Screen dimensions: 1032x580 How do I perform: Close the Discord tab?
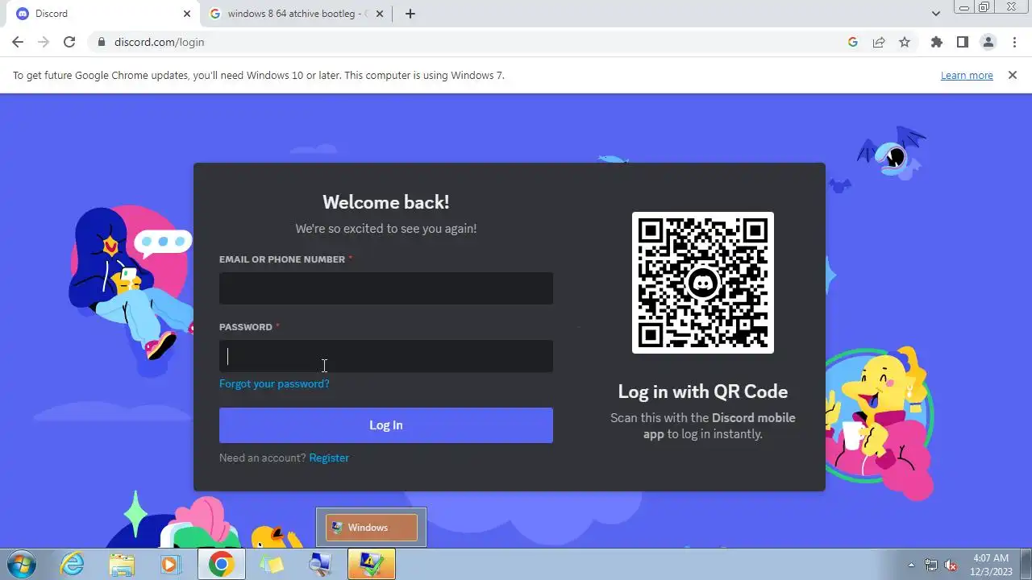(187, 14)
